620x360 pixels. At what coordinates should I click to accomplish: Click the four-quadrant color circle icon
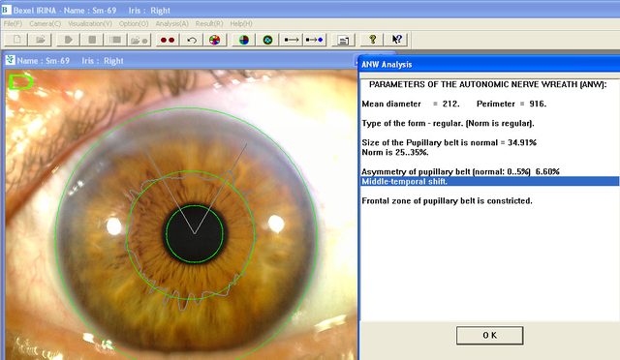[243, 40]
